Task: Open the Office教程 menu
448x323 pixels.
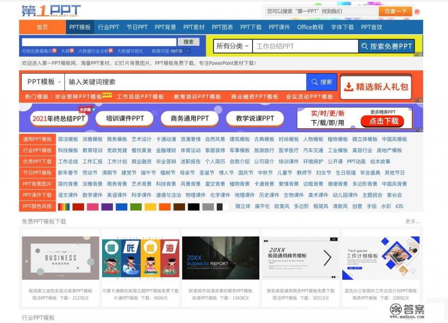Action: click(309, 27)
